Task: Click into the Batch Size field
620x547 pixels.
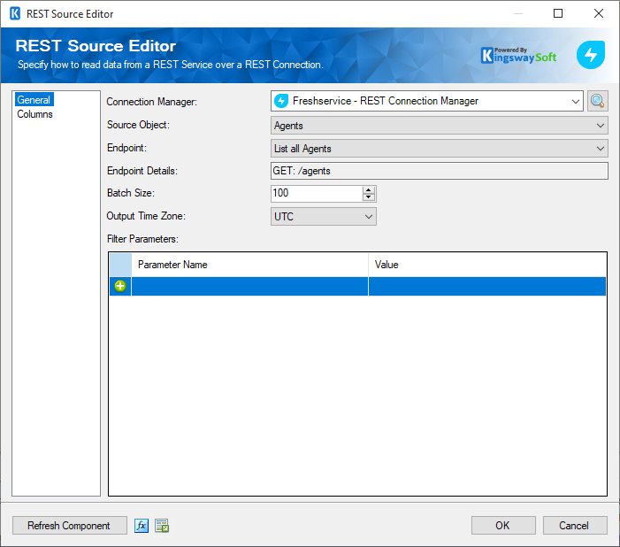Action: pyautogui.click(x=317, y=193)
